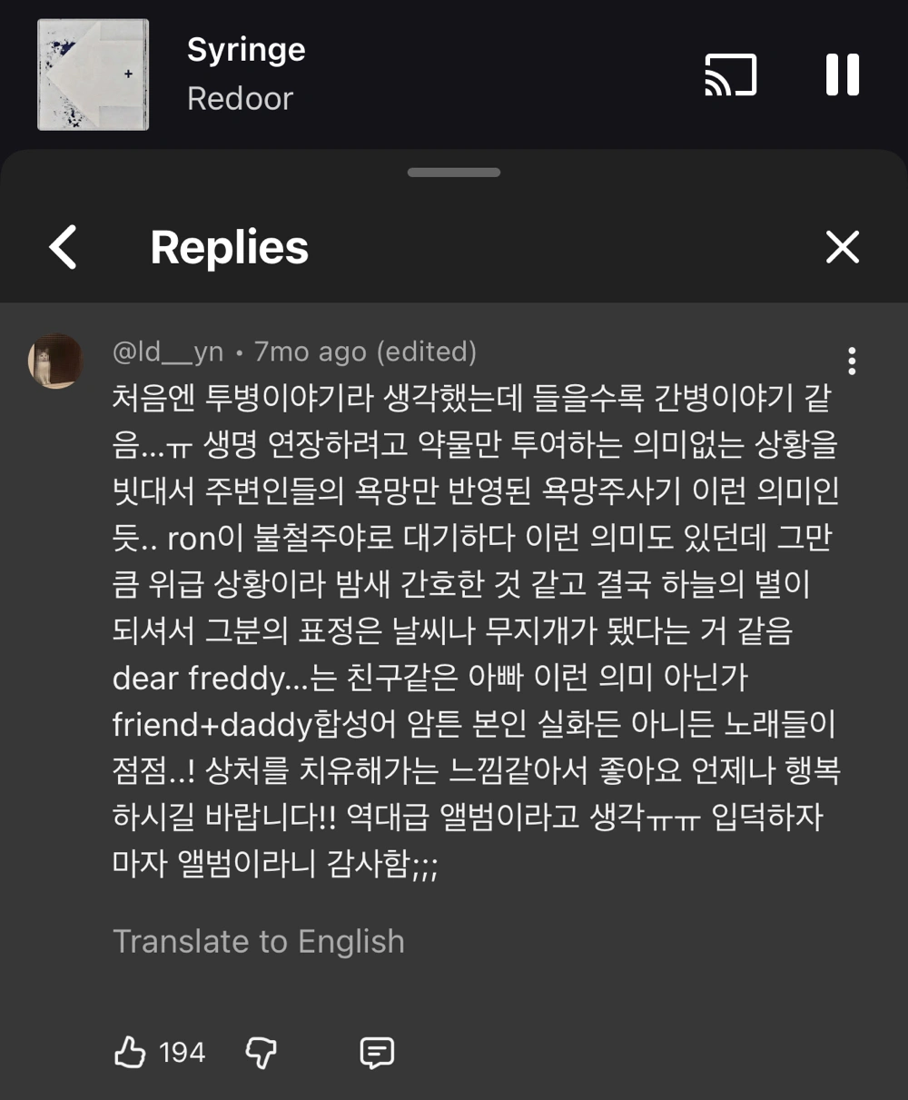Open the three-dot comment options menu
This screenshot has height=1100, width=908.
(851, 361)
